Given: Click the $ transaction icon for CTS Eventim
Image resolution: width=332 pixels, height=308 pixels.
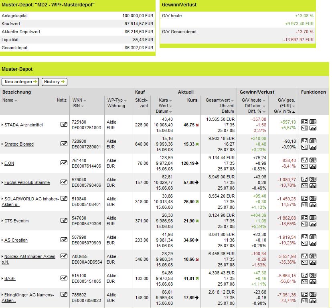Looking at the screenshot, I should pyautogui.click(x=304, y=218).
